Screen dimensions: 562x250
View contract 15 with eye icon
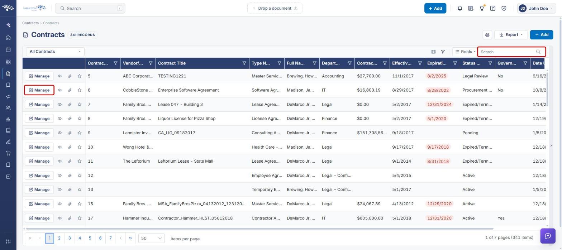tap(60, 204)
